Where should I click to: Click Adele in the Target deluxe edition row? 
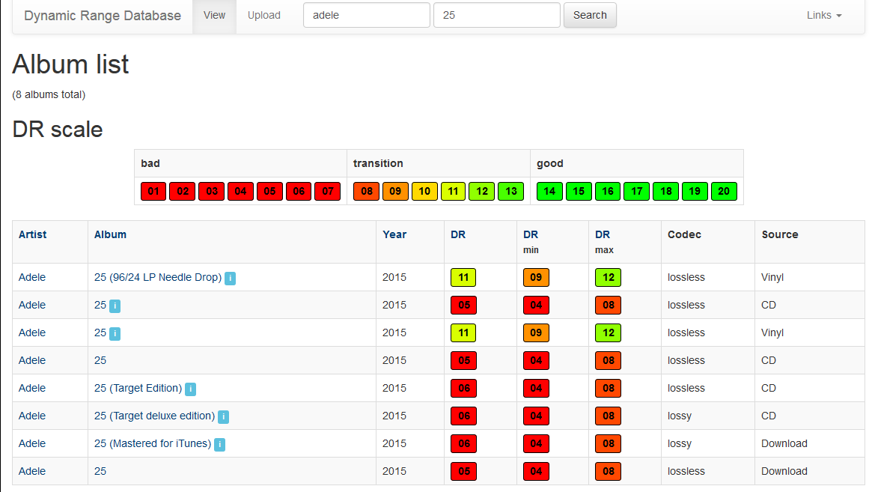click(32, 416)
